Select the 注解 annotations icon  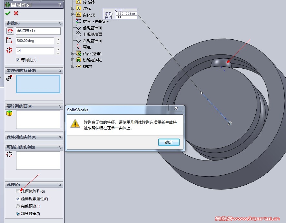pyautogui.click(x=79, y=8)
